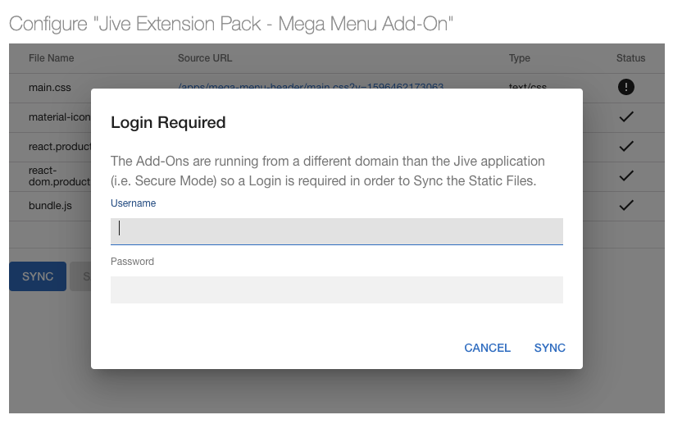Screen dimensions: 673x424
Task: Confirm login with dialog SYNC button
Action: coord(549,348)
